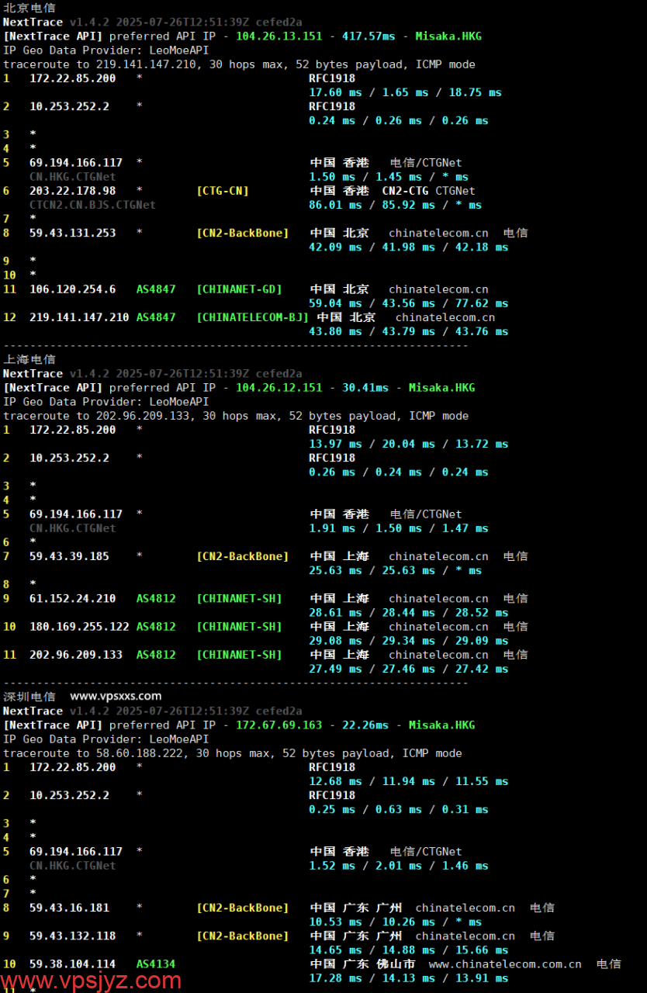The height and width of the screenshot is (993, 647).
Task: Click the API IP 172.67.69.163
Action: [279, 725]
